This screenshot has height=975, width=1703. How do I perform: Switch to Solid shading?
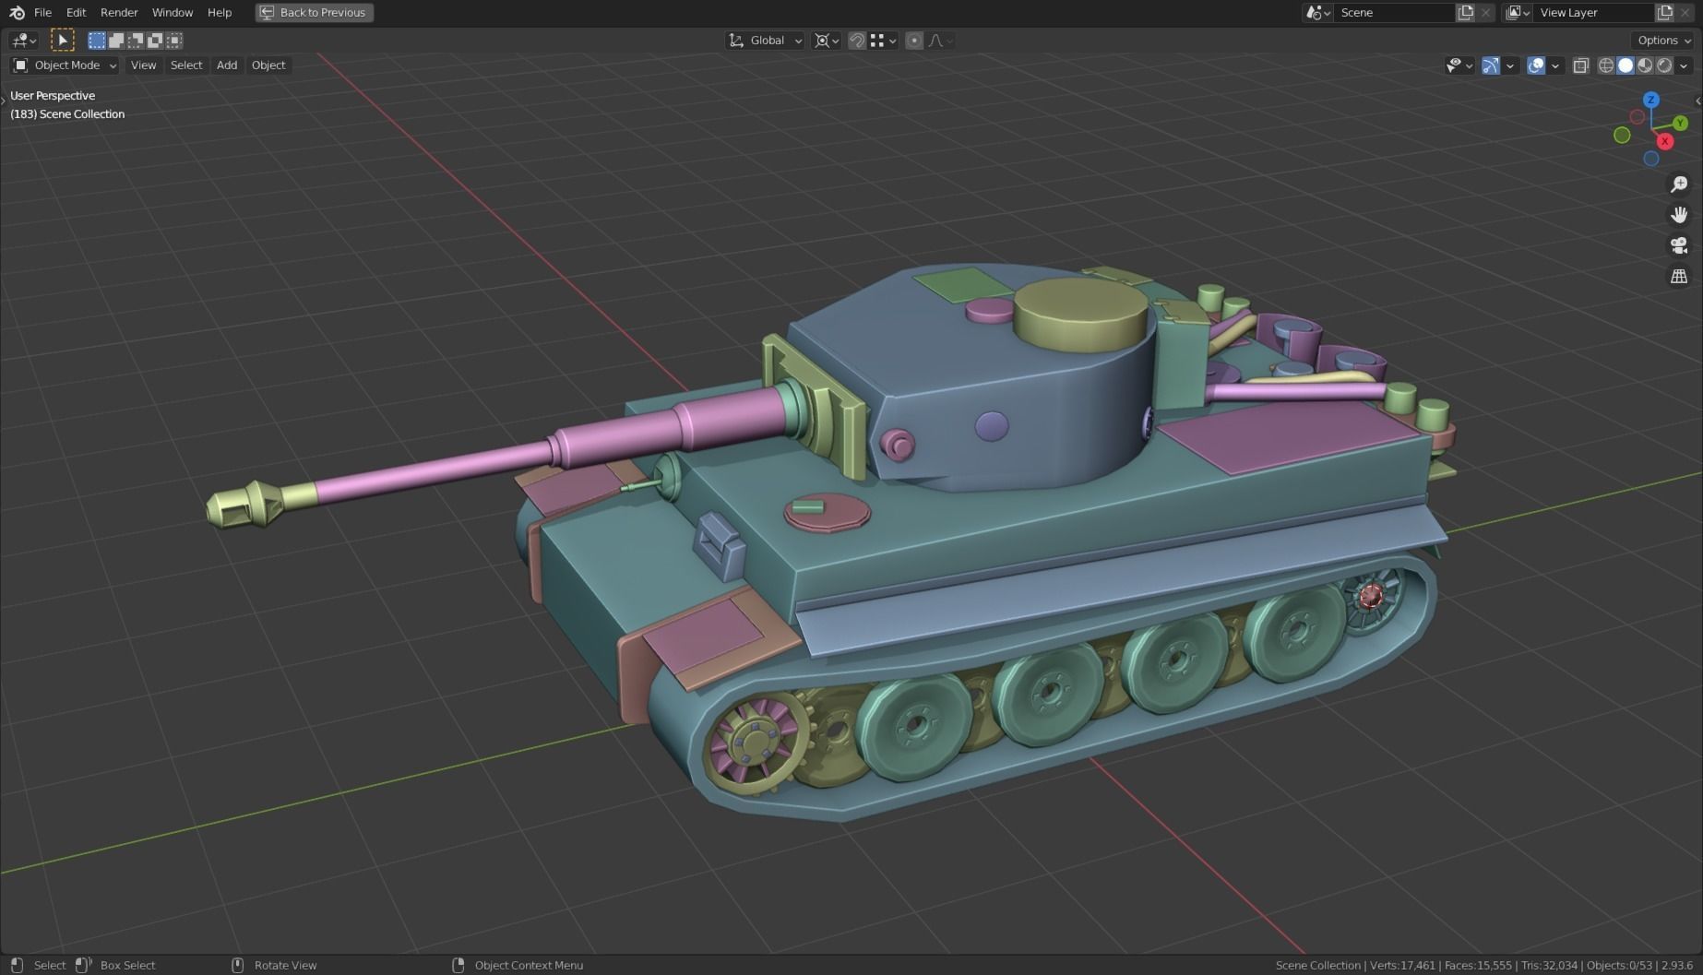click(1626, 65)
